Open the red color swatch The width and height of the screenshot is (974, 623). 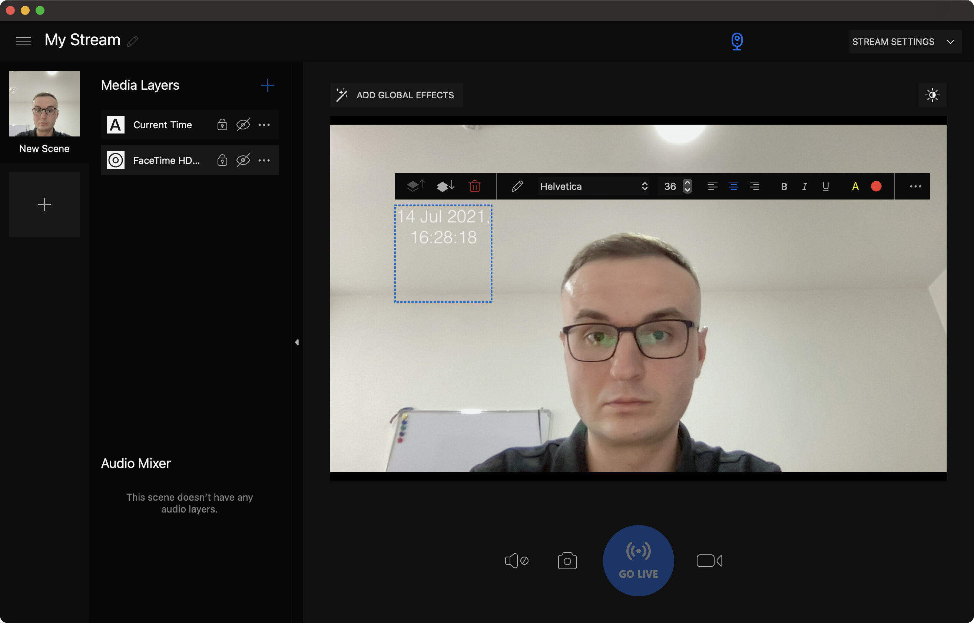click(x=876, y=186)
